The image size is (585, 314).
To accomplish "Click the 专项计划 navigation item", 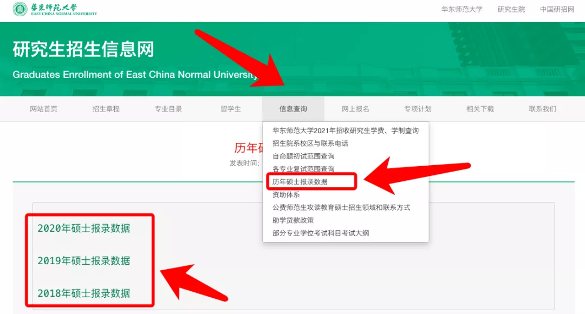I will click(418, 108).
